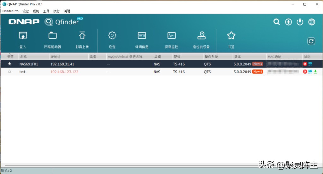Click QTS operating system in NAS691F01 row
Screen dimensions: 323x174
pyautogui.click(x=207, y=64)
